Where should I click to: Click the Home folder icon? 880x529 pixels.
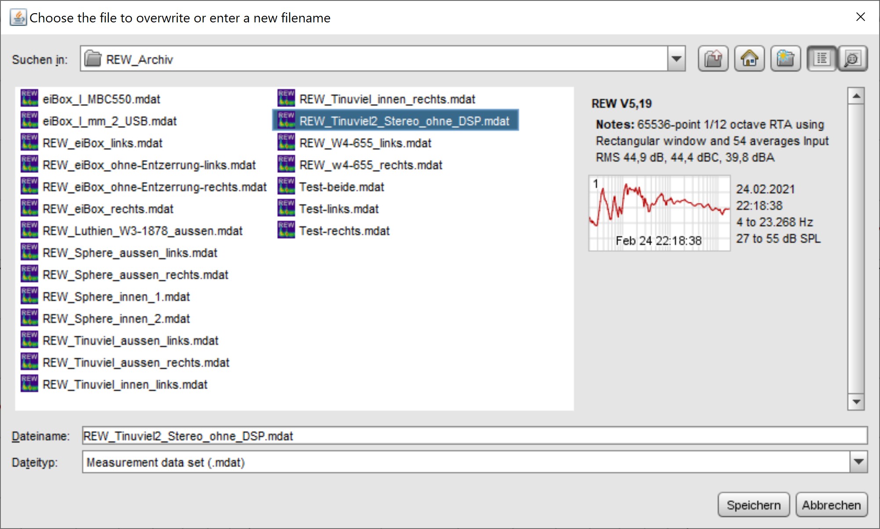(x=749, y=58)
